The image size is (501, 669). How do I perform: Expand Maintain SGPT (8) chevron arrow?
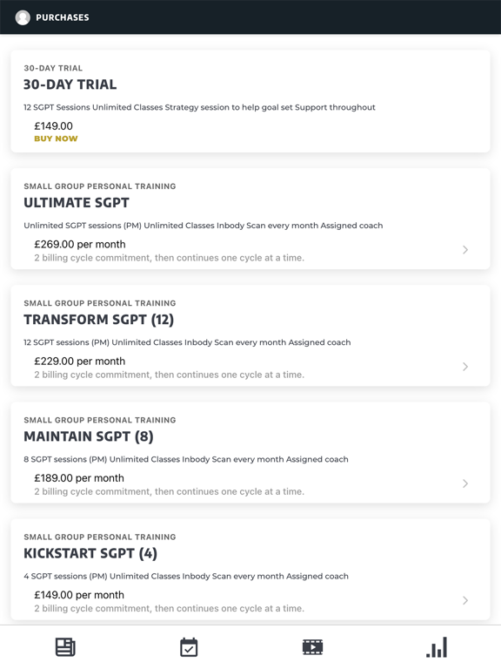point(465,483)
